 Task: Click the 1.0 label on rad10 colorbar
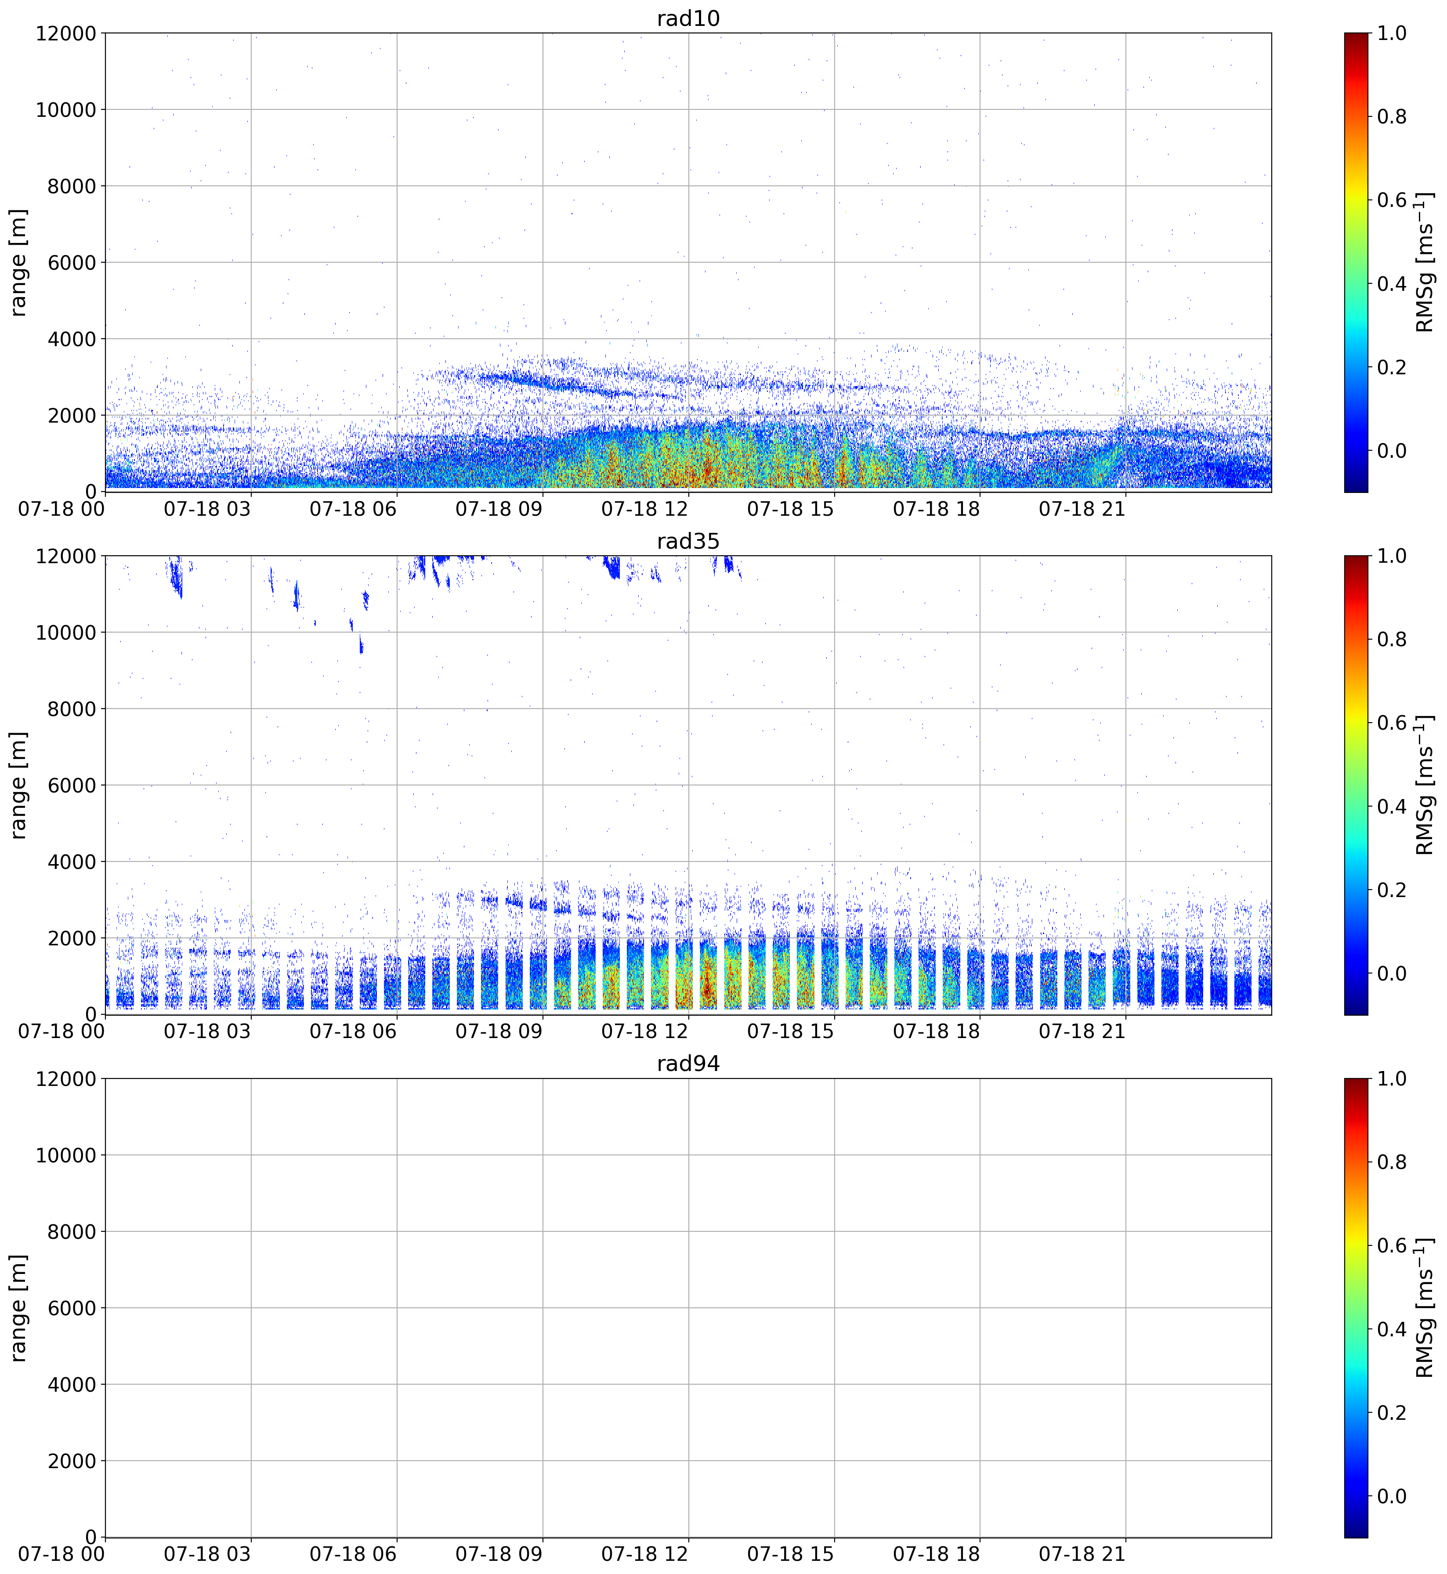1392,33
